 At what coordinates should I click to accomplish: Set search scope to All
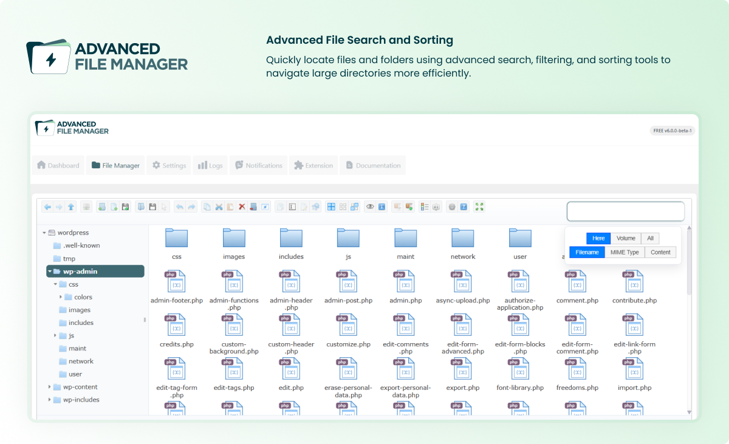(650, 238)
